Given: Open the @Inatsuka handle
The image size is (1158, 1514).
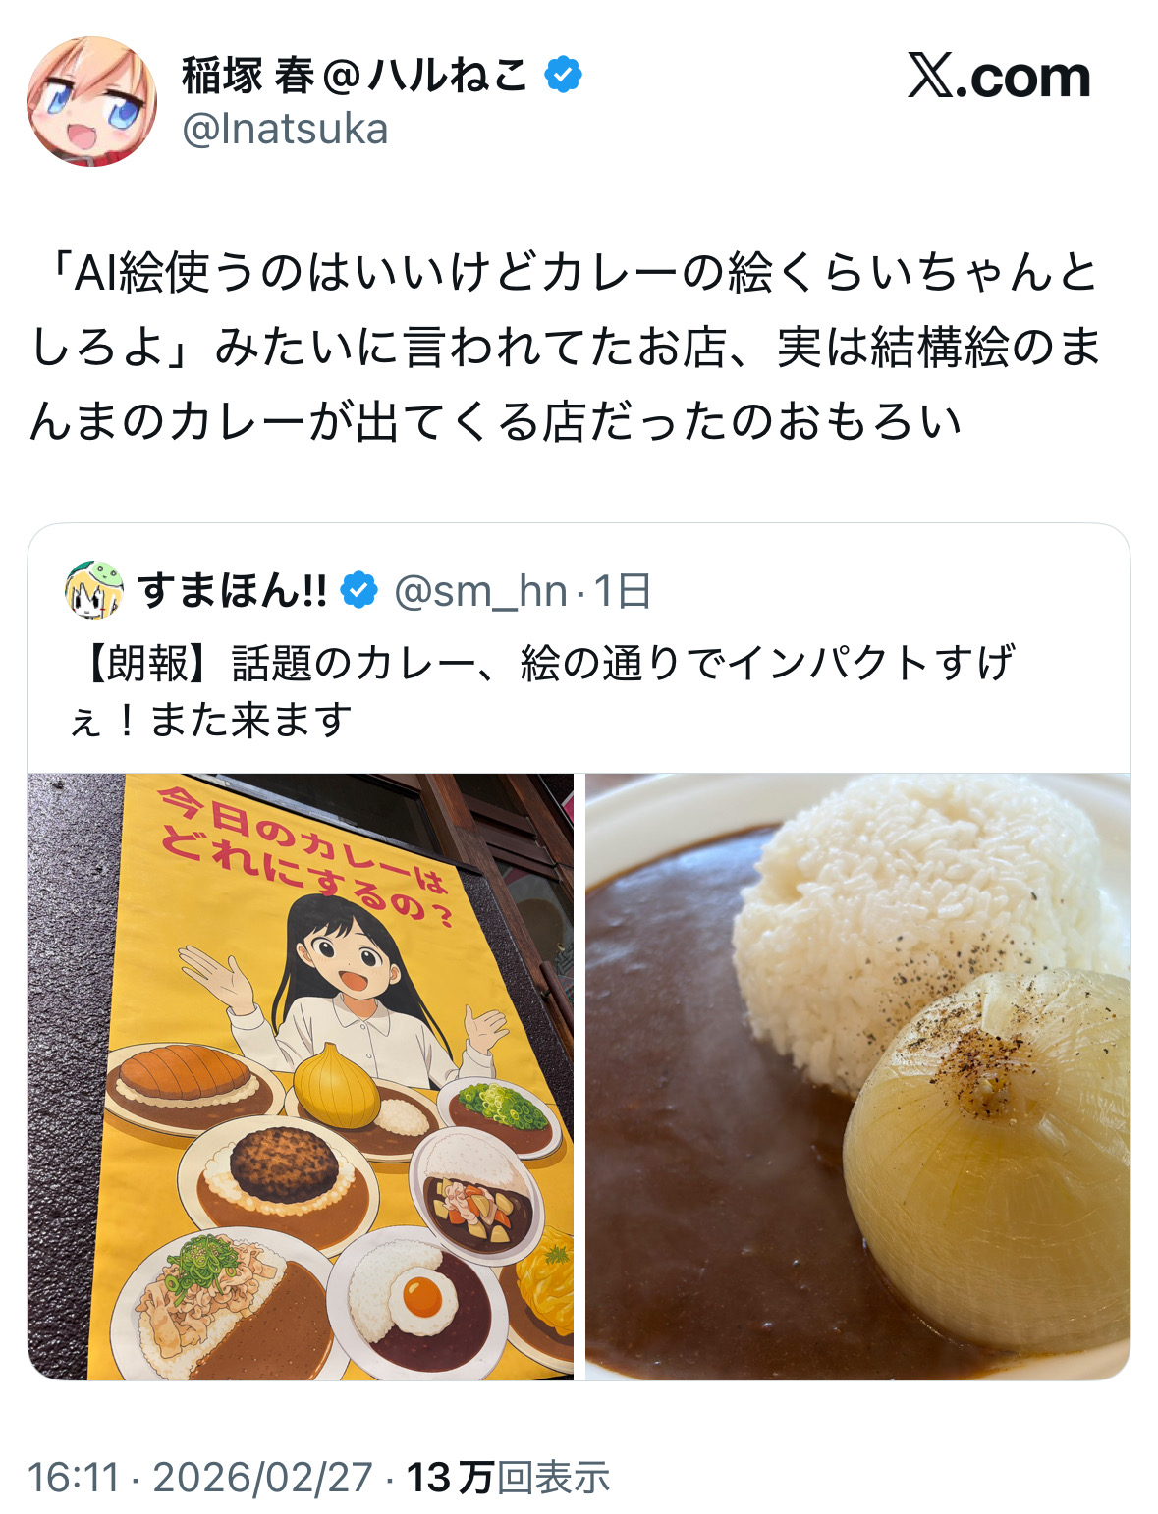Looking at the screenshot, I should coord(286,130).
